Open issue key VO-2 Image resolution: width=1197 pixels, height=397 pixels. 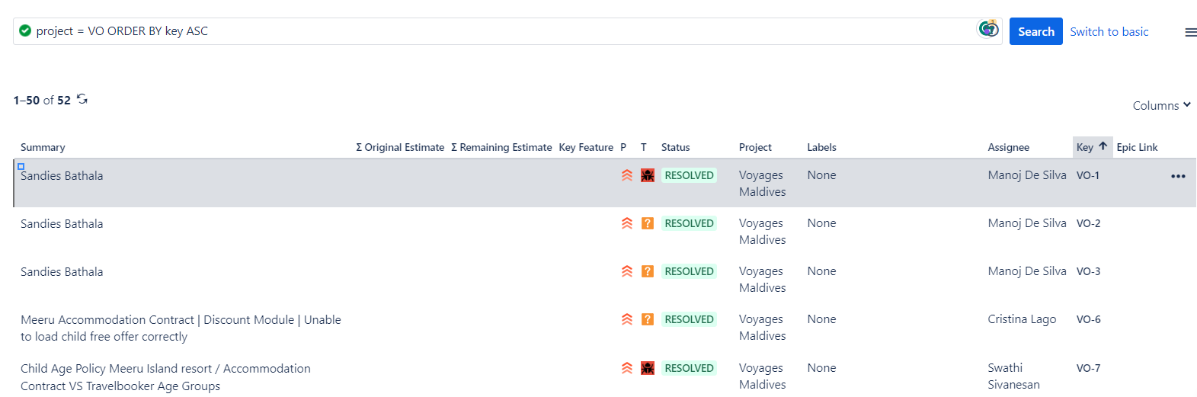[x=1088, y=223]
